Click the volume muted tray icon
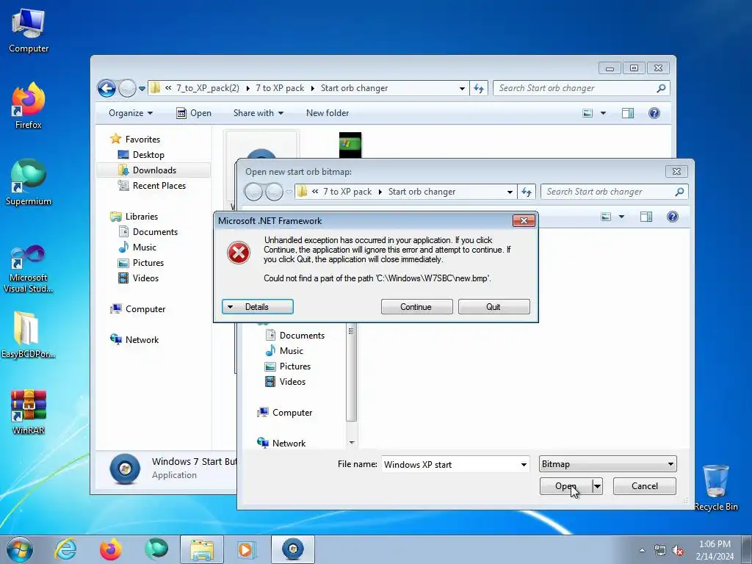The width and height of the screenshot is (752, 564). pos(678,551)
